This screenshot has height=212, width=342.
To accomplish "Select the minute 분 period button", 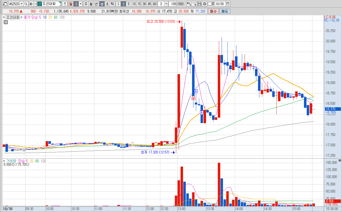I will (102, 4).
